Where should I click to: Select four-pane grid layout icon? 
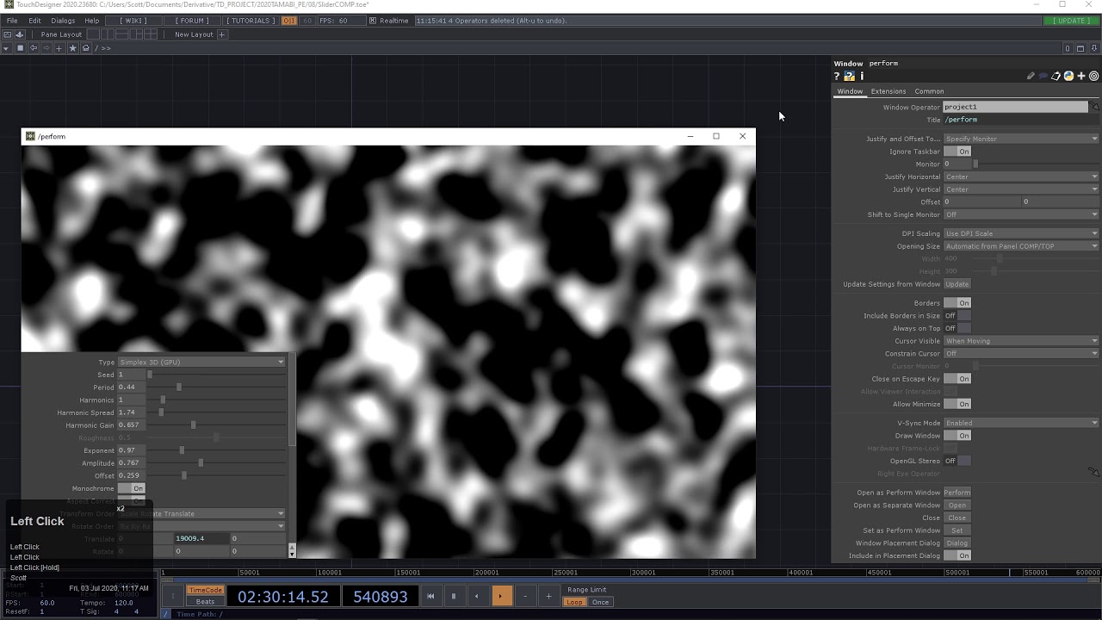(x=151, y=34)
